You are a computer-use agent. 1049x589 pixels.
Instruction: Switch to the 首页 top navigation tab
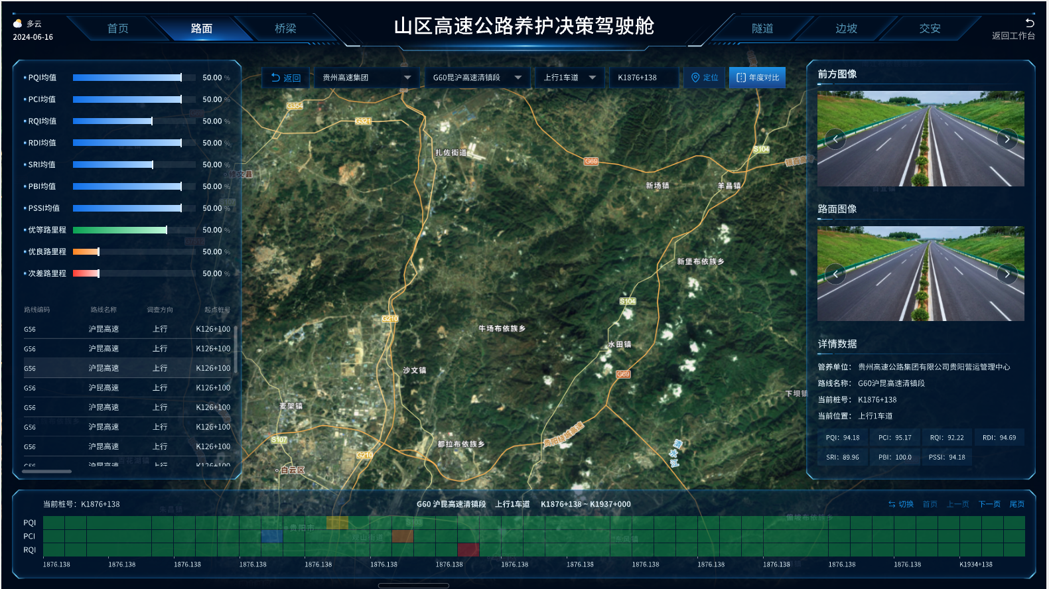coord(118,29)
